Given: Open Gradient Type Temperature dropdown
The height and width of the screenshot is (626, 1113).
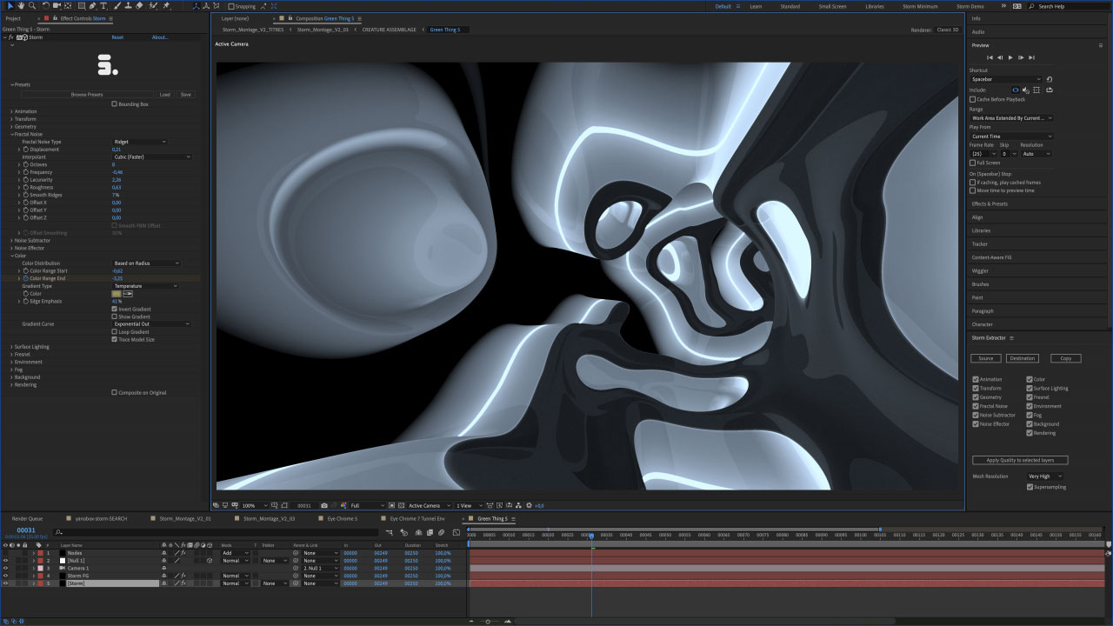Looking at the screenshot, I should click(x=145, y=285).
